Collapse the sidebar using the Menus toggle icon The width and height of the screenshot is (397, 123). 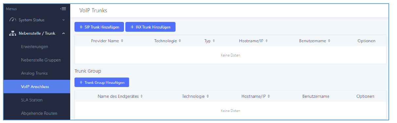click(63, 9)
